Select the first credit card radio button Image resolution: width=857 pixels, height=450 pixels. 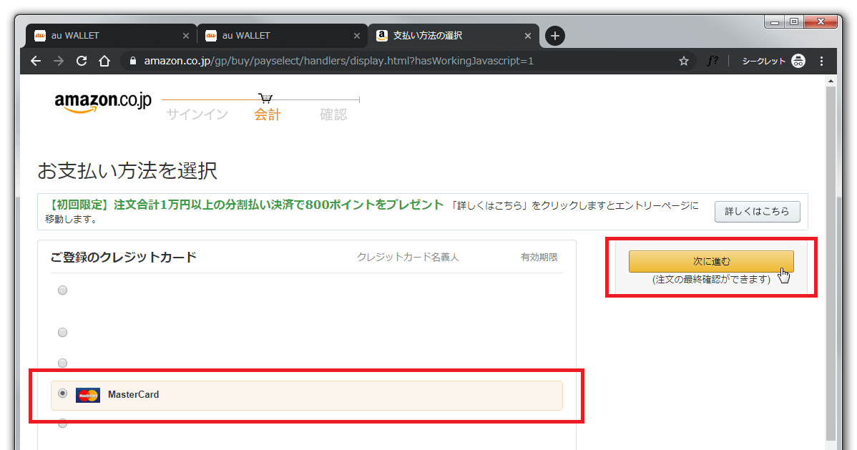coord(63,290)
